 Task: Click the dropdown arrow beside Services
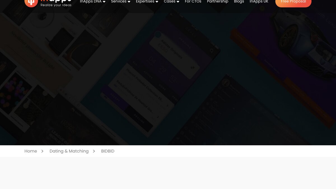click(129, 1)
